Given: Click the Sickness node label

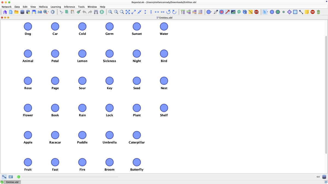Looking at the screenshot, I should (x=110, y=61).
